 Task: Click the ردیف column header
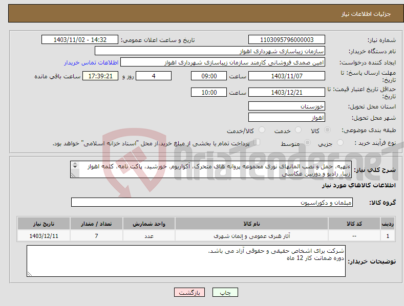coord(388,224)
